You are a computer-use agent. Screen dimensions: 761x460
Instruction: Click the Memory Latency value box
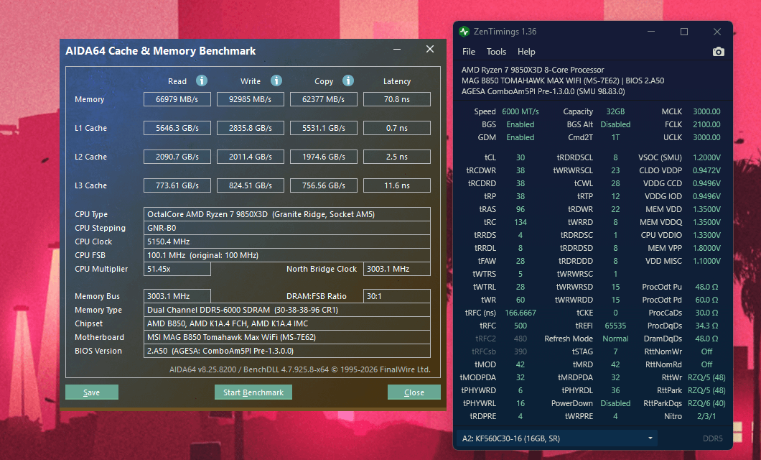[x=396, y=99]
